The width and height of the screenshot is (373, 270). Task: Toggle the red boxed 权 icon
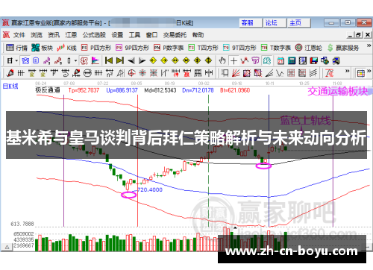tap(84, 60)
